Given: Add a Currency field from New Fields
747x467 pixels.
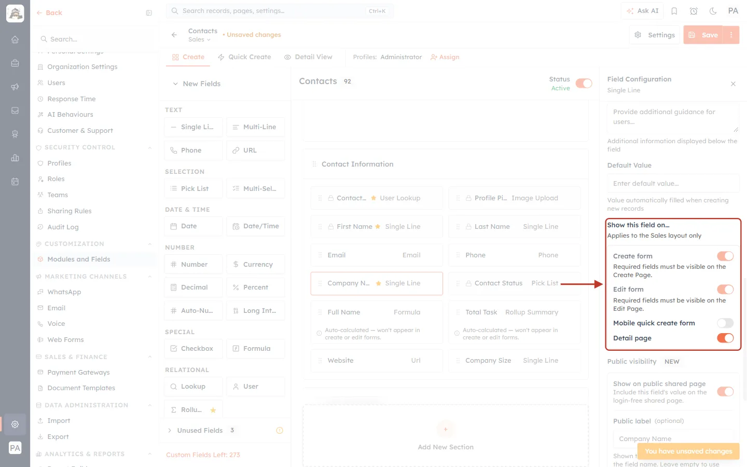Looking at the screenshot, I should 256,264.
